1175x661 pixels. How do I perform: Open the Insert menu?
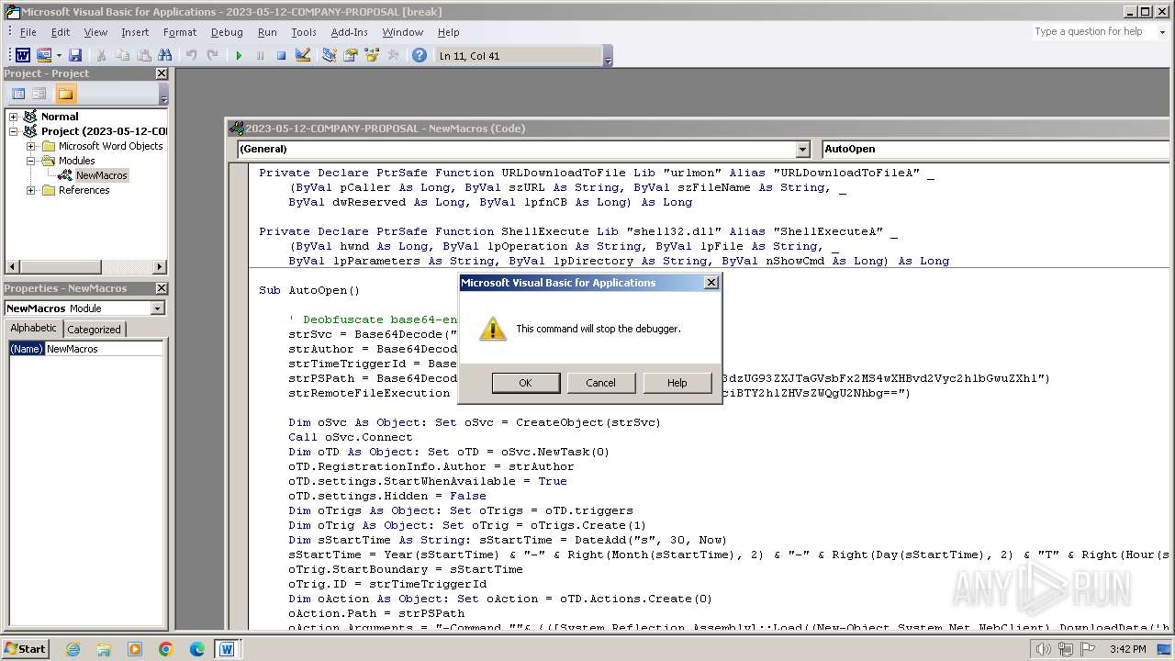(x=135, y=32)
